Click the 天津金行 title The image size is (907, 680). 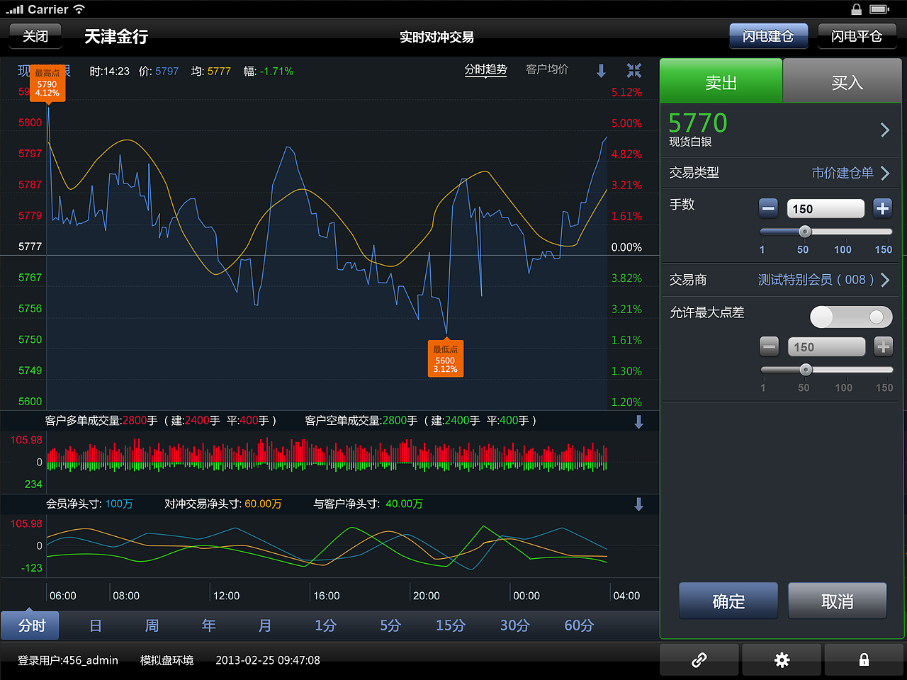pos(116,36)
